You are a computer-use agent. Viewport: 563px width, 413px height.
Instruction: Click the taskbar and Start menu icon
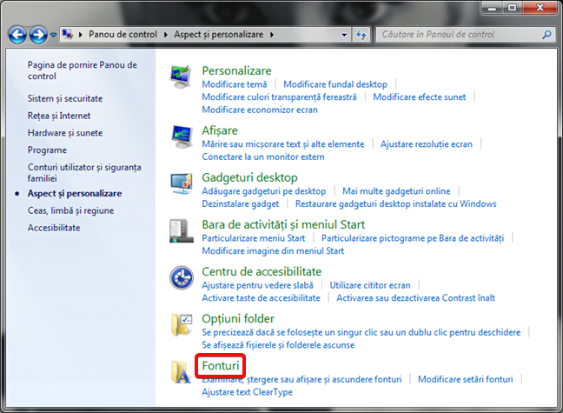pyautogui.click(x=181, y=230)
